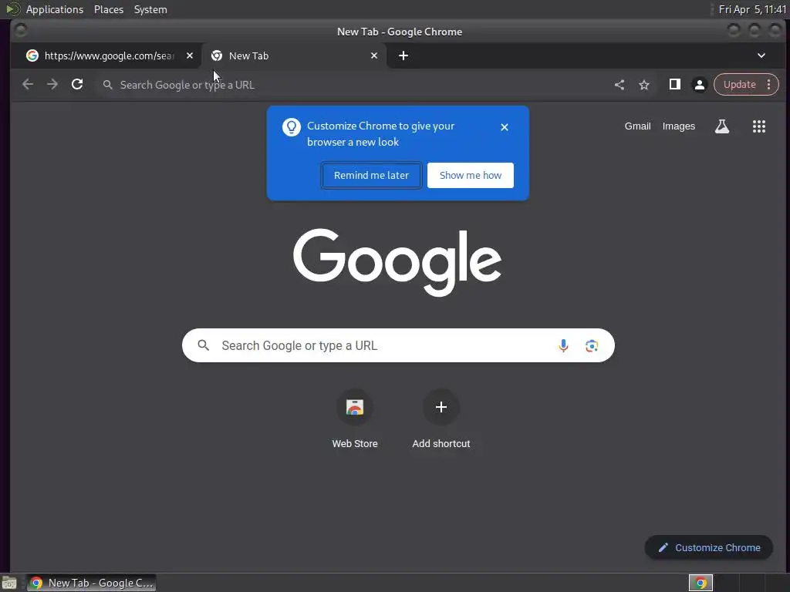Click the Show me how button
The width and height of the screenshot is (790, 592).
[471, 175]
